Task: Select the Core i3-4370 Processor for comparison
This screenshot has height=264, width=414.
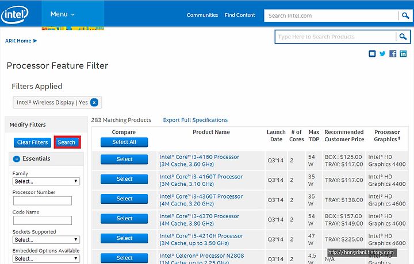Action: (124, 219)
